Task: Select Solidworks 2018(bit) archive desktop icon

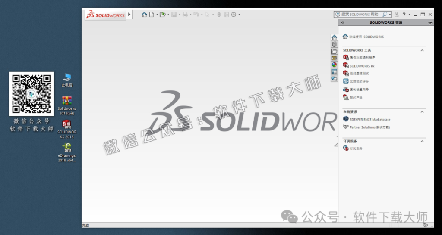Action: (x=67, y=106)
